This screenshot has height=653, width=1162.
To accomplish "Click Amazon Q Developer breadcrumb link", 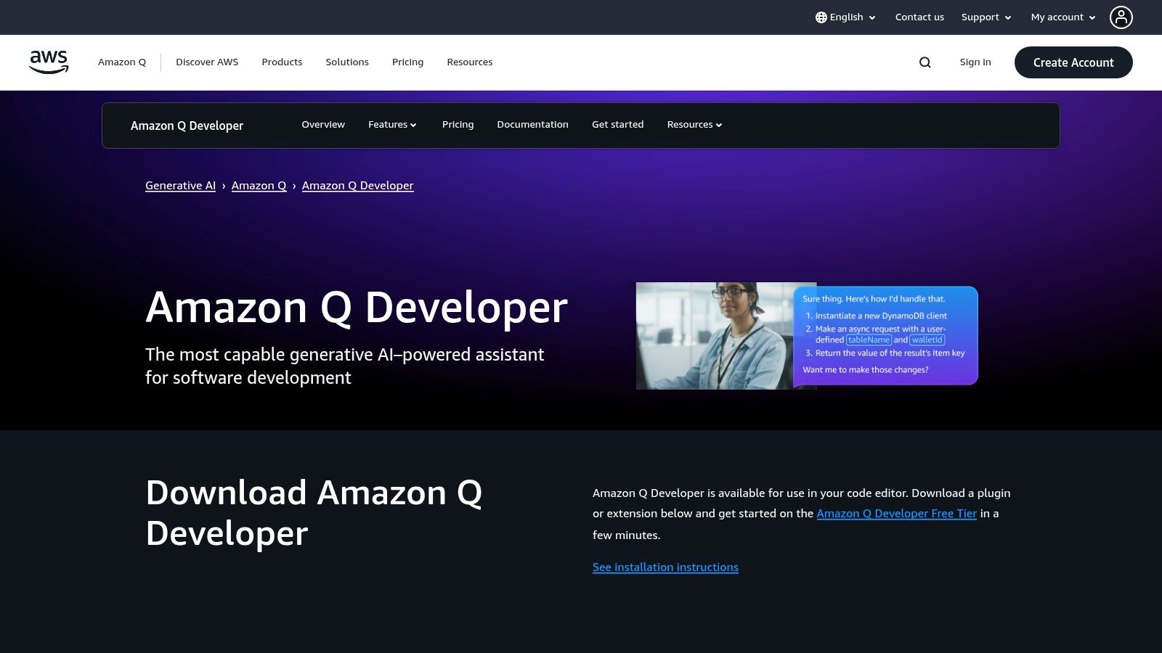I will click(357, 186).
